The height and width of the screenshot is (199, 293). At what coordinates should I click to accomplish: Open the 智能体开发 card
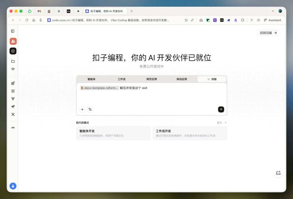point(113,133)
